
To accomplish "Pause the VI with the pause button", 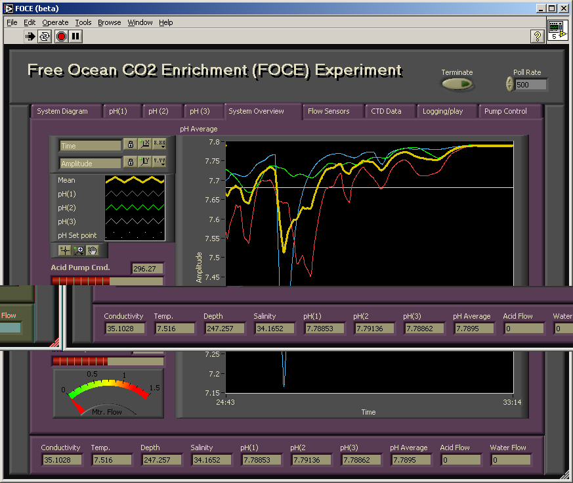I will [75, 36].
